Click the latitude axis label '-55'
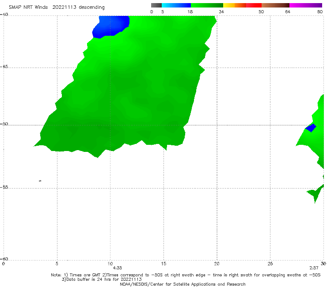Image resolution: width=327 pixels, height=287 pixels. pyautogui.click(x=4, y=187)
